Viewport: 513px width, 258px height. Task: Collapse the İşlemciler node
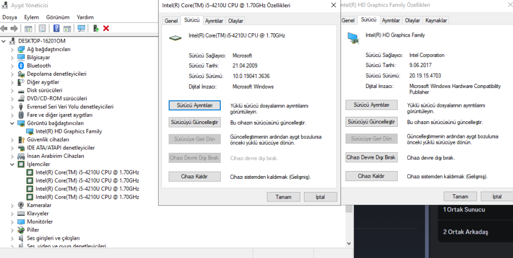[12, 164]
